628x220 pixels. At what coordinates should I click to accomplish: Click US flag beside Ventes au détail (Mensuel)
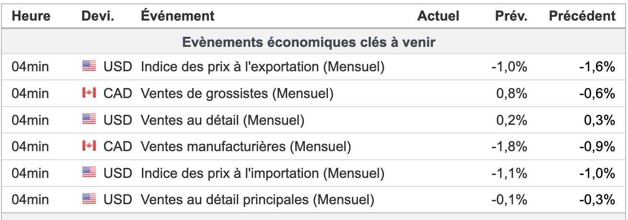click(89, 120)
